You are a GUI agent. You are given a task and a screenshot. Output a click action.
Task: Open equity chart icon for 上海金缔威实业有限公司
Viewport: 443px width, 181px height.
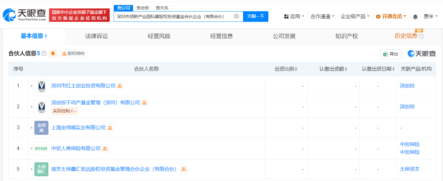pyautogui.click(x=110, y=128)
